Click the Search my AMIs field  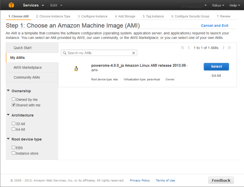pyautogui.click(x=99, y=53)
